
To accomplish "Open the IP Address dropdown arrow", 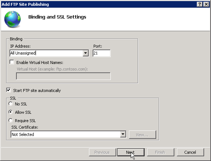I will click(x=85, y=53).
